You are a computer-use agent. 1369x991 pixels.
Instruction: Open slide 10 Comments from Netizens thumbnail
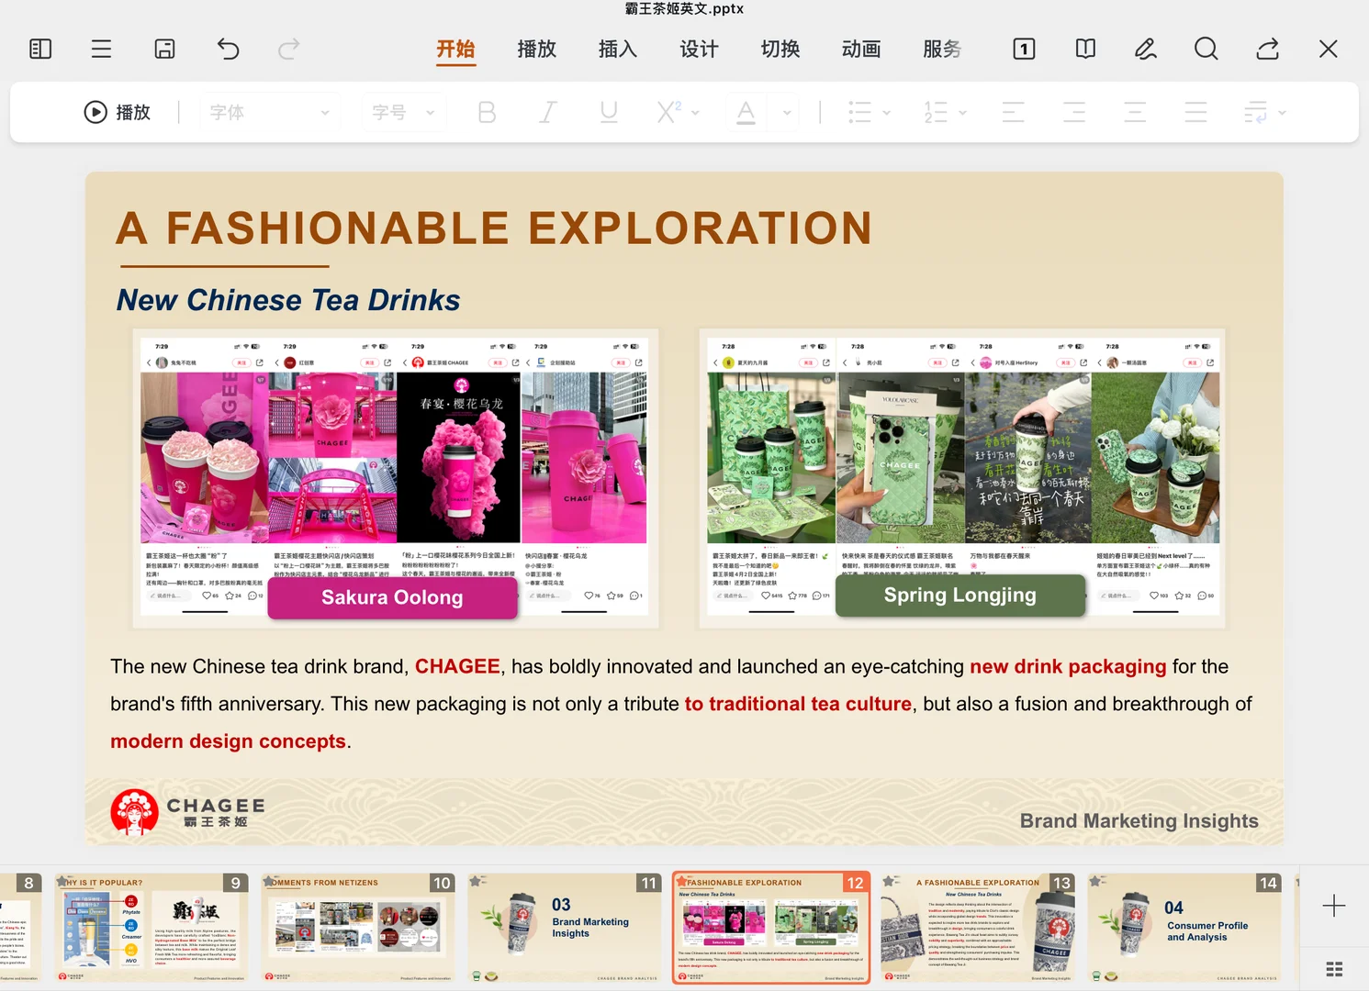tap(358, 928)
